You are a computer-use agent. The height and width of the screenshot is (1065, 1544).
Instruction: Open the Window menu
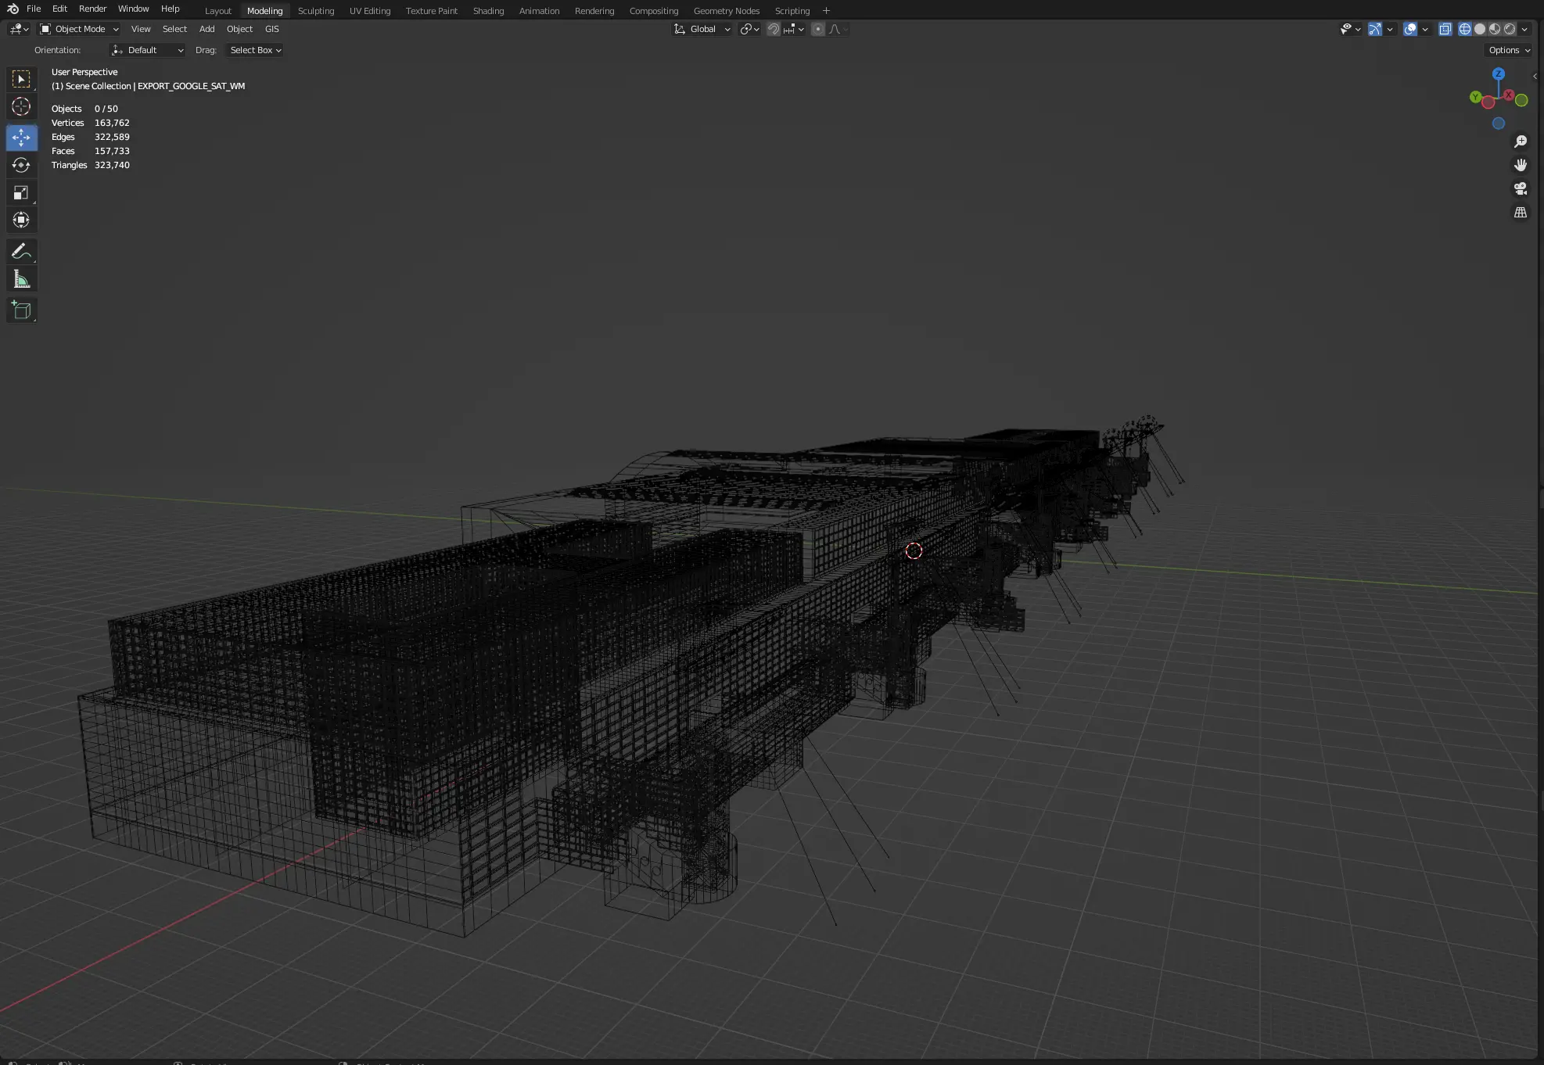point(133,9)
